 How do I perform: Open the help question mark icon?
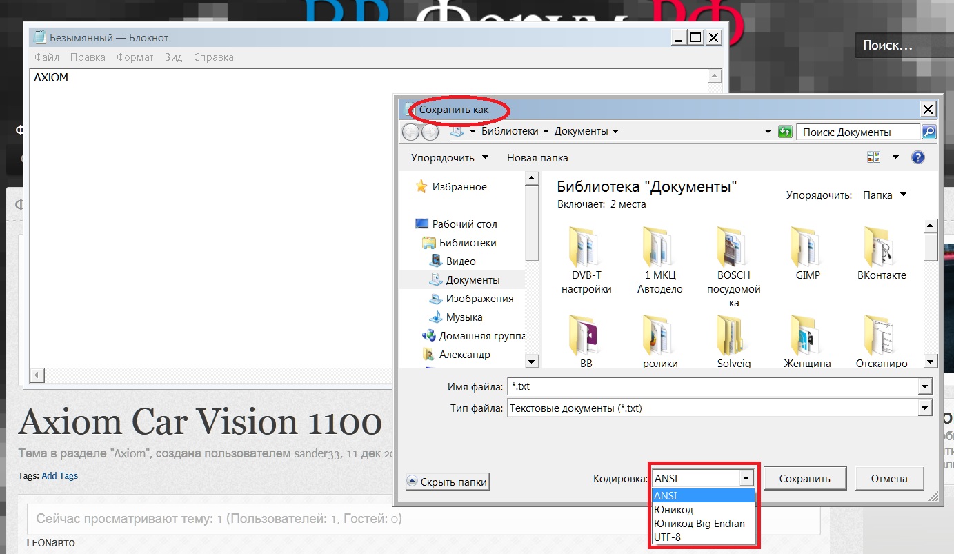pos(917,157)
